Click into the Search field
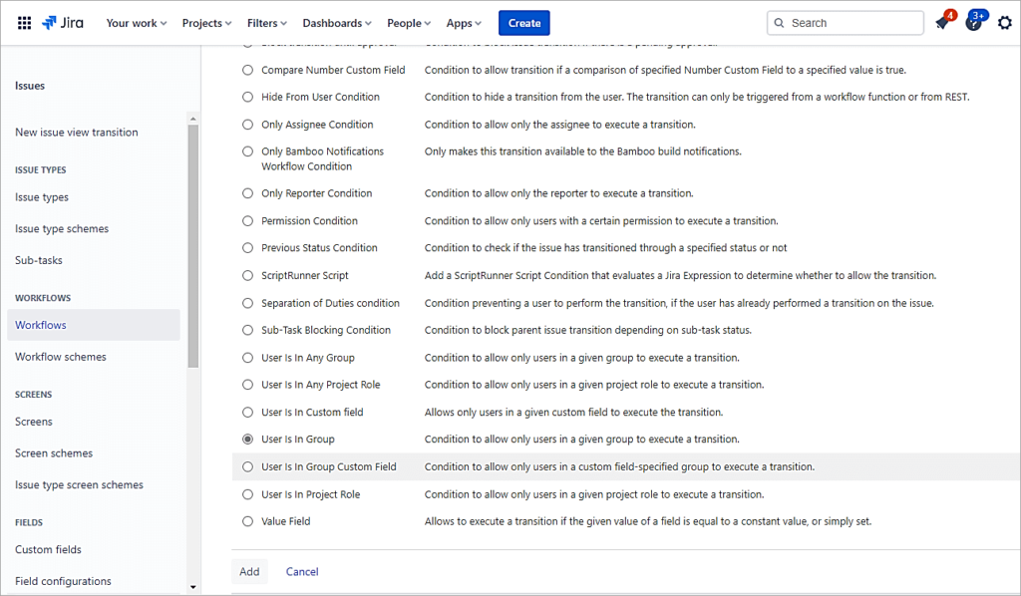 pos(846,22)
